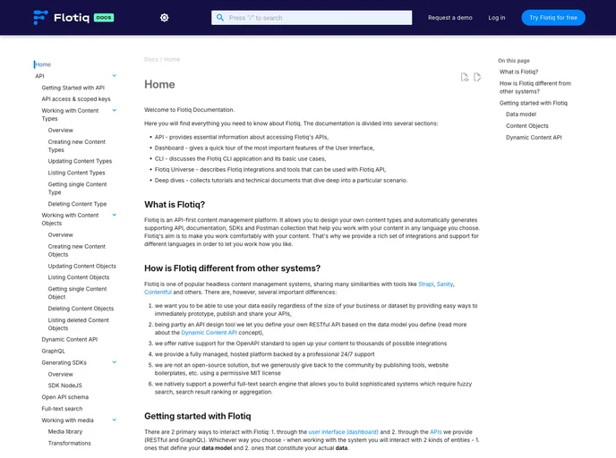Open Listing Content Objects page

[x=79, y=277]
